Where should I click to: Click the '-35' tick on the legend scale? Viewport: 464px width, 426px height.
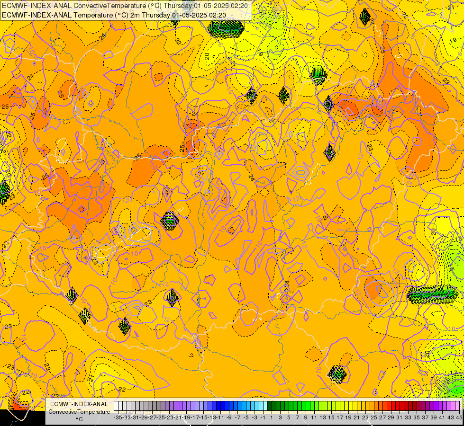(118, 418)
